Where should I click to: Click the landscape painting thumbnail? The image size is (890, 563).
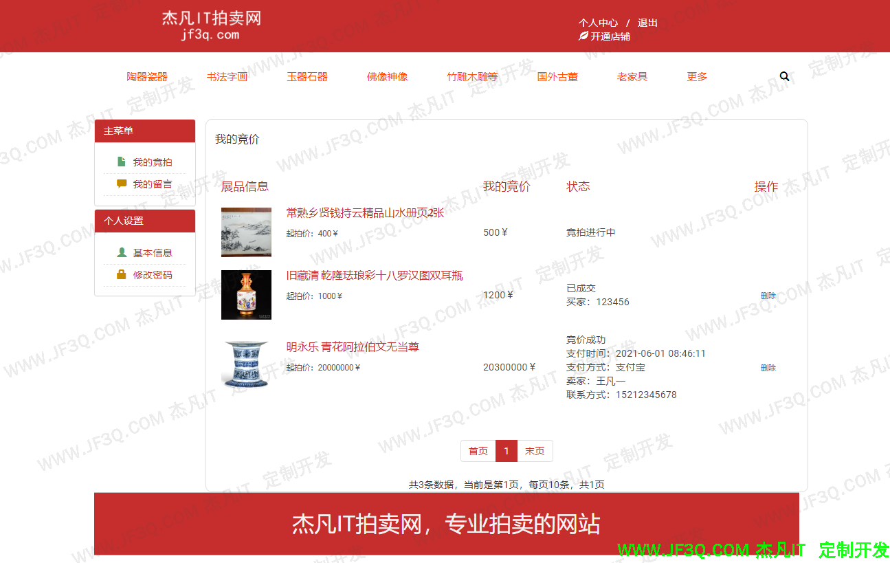click(x=246, y=232)
